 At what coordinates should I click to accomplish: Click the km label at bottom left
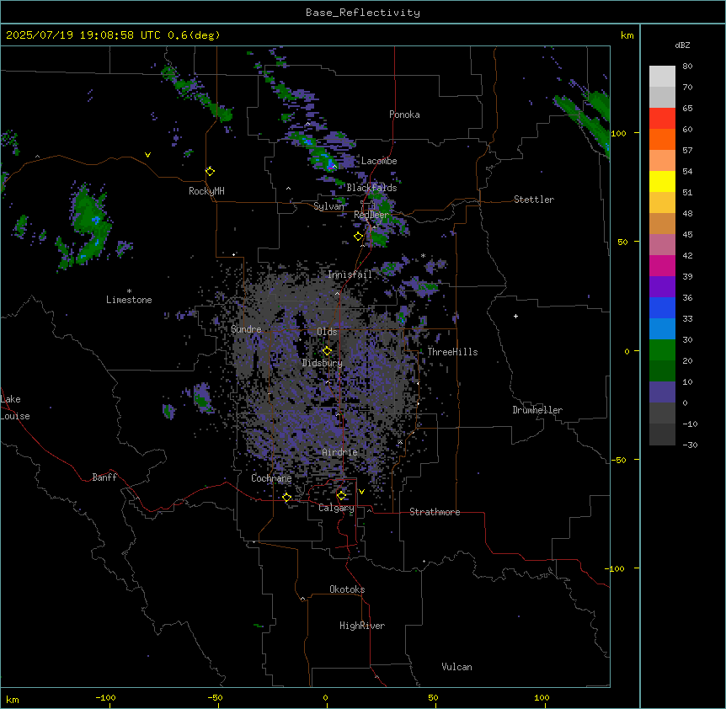pos(13,699)
